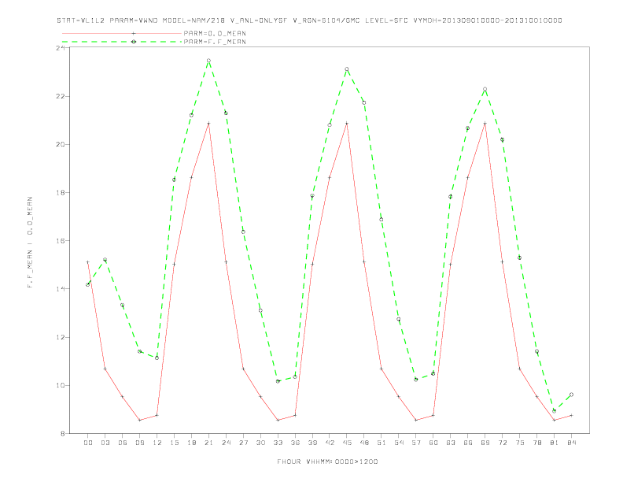Image resolution: width=623 pixels, height=482 pixels.
Task: Click the green F.F_MEAN circle marker at hour 33
Action: (x=278, y=381)
